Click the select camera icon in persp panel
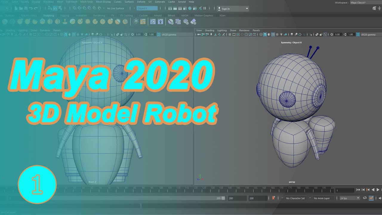382x215 pixels. [198, 34]
